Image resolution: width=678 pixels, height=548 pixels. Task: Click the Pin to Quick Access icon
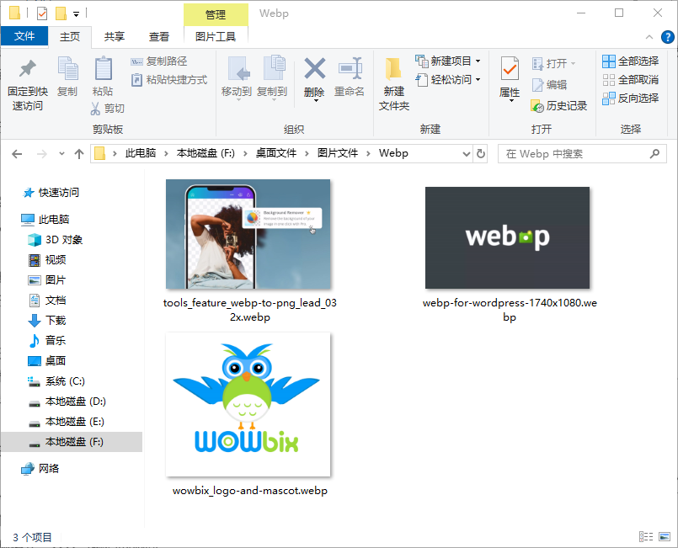click(28, 68)
